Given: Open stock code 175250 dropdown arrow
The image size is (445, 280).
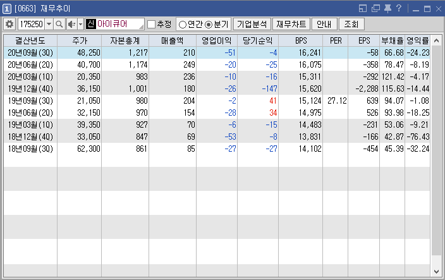Looking at the screenshot, I should (x=49, y=24).
